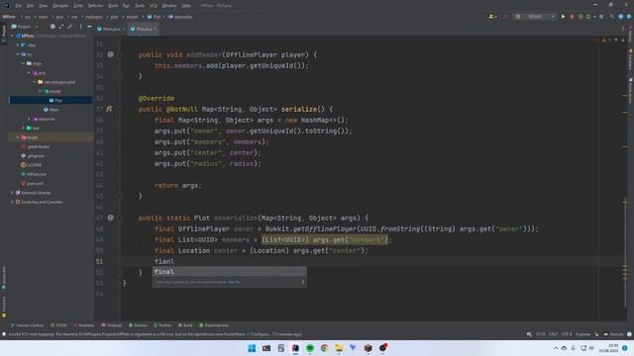Open Windows Start menu on taskbar
Screen dimensions: 634x356
pos(252,348)
